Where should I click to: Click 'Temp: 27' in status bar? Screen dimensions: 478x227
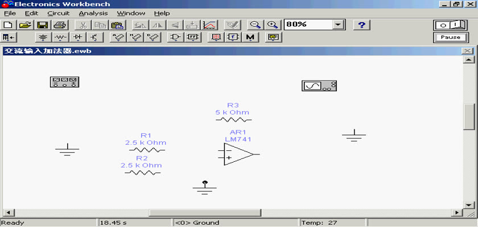(x=320, y=223)
